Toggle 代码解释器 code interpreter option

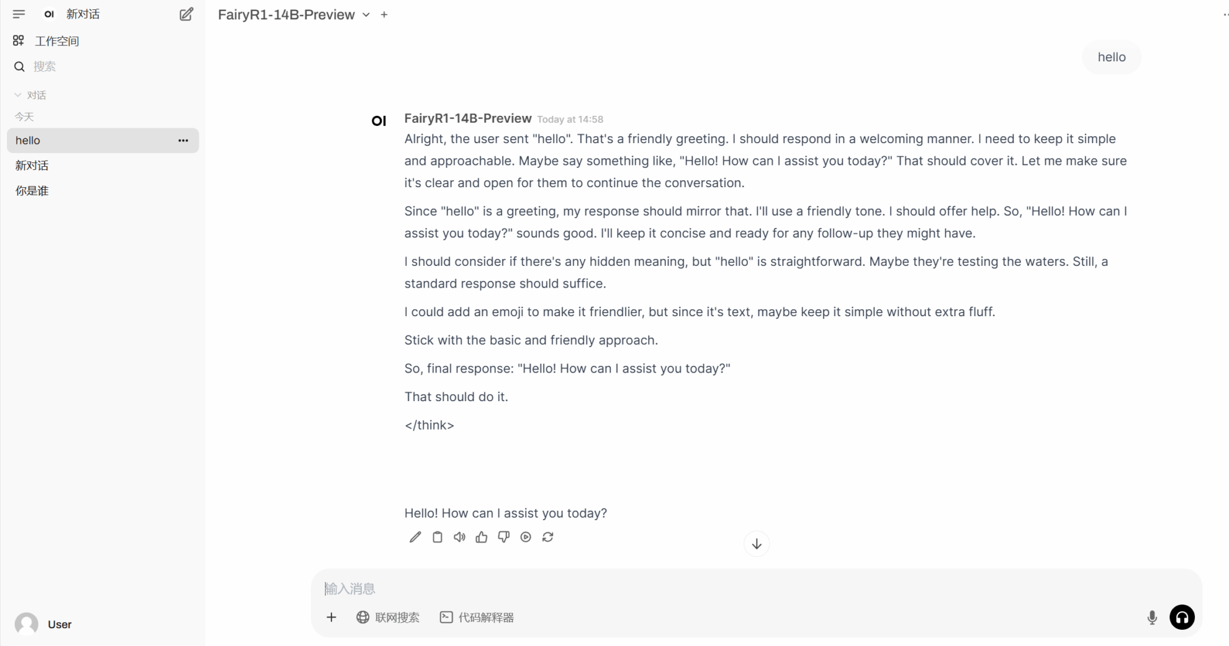[477, 617]
